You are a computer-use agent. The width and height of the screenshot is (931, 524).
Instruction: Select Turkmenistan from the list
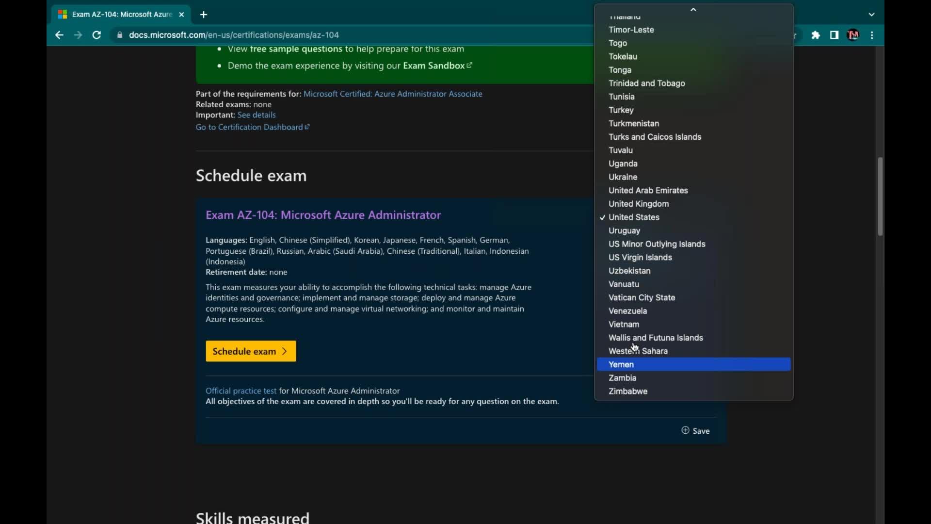[x=693, y=124]
